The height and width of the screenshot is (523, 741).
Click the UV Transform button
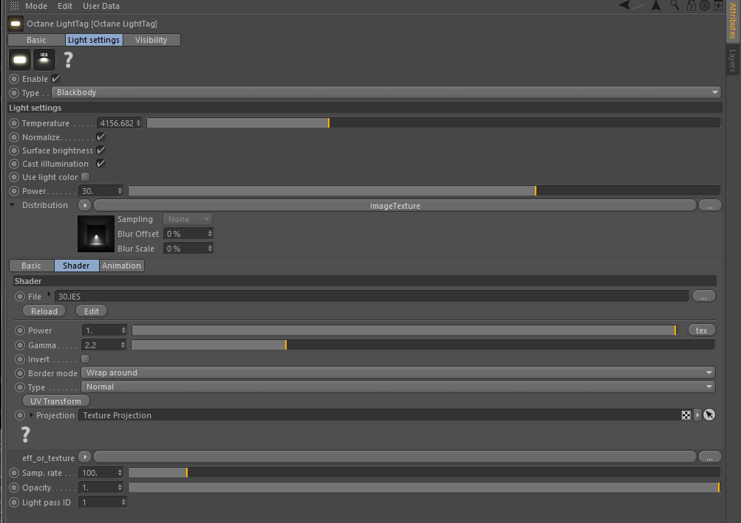pyautogui.click(x=55, y=401)
